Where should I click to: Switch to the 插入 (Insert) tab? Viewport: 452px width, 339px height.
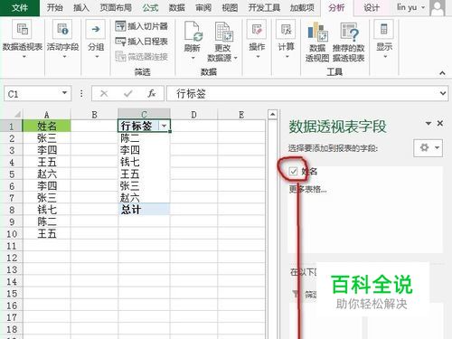click(x=81, y=7)
